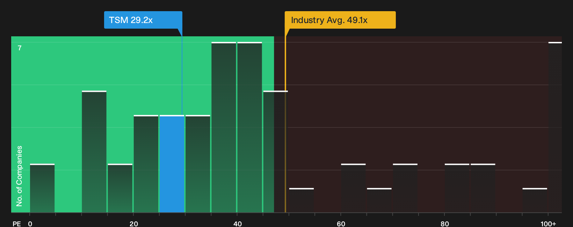
Task: Click the short bar for PE 95 to 100
Action: (535, 200)
